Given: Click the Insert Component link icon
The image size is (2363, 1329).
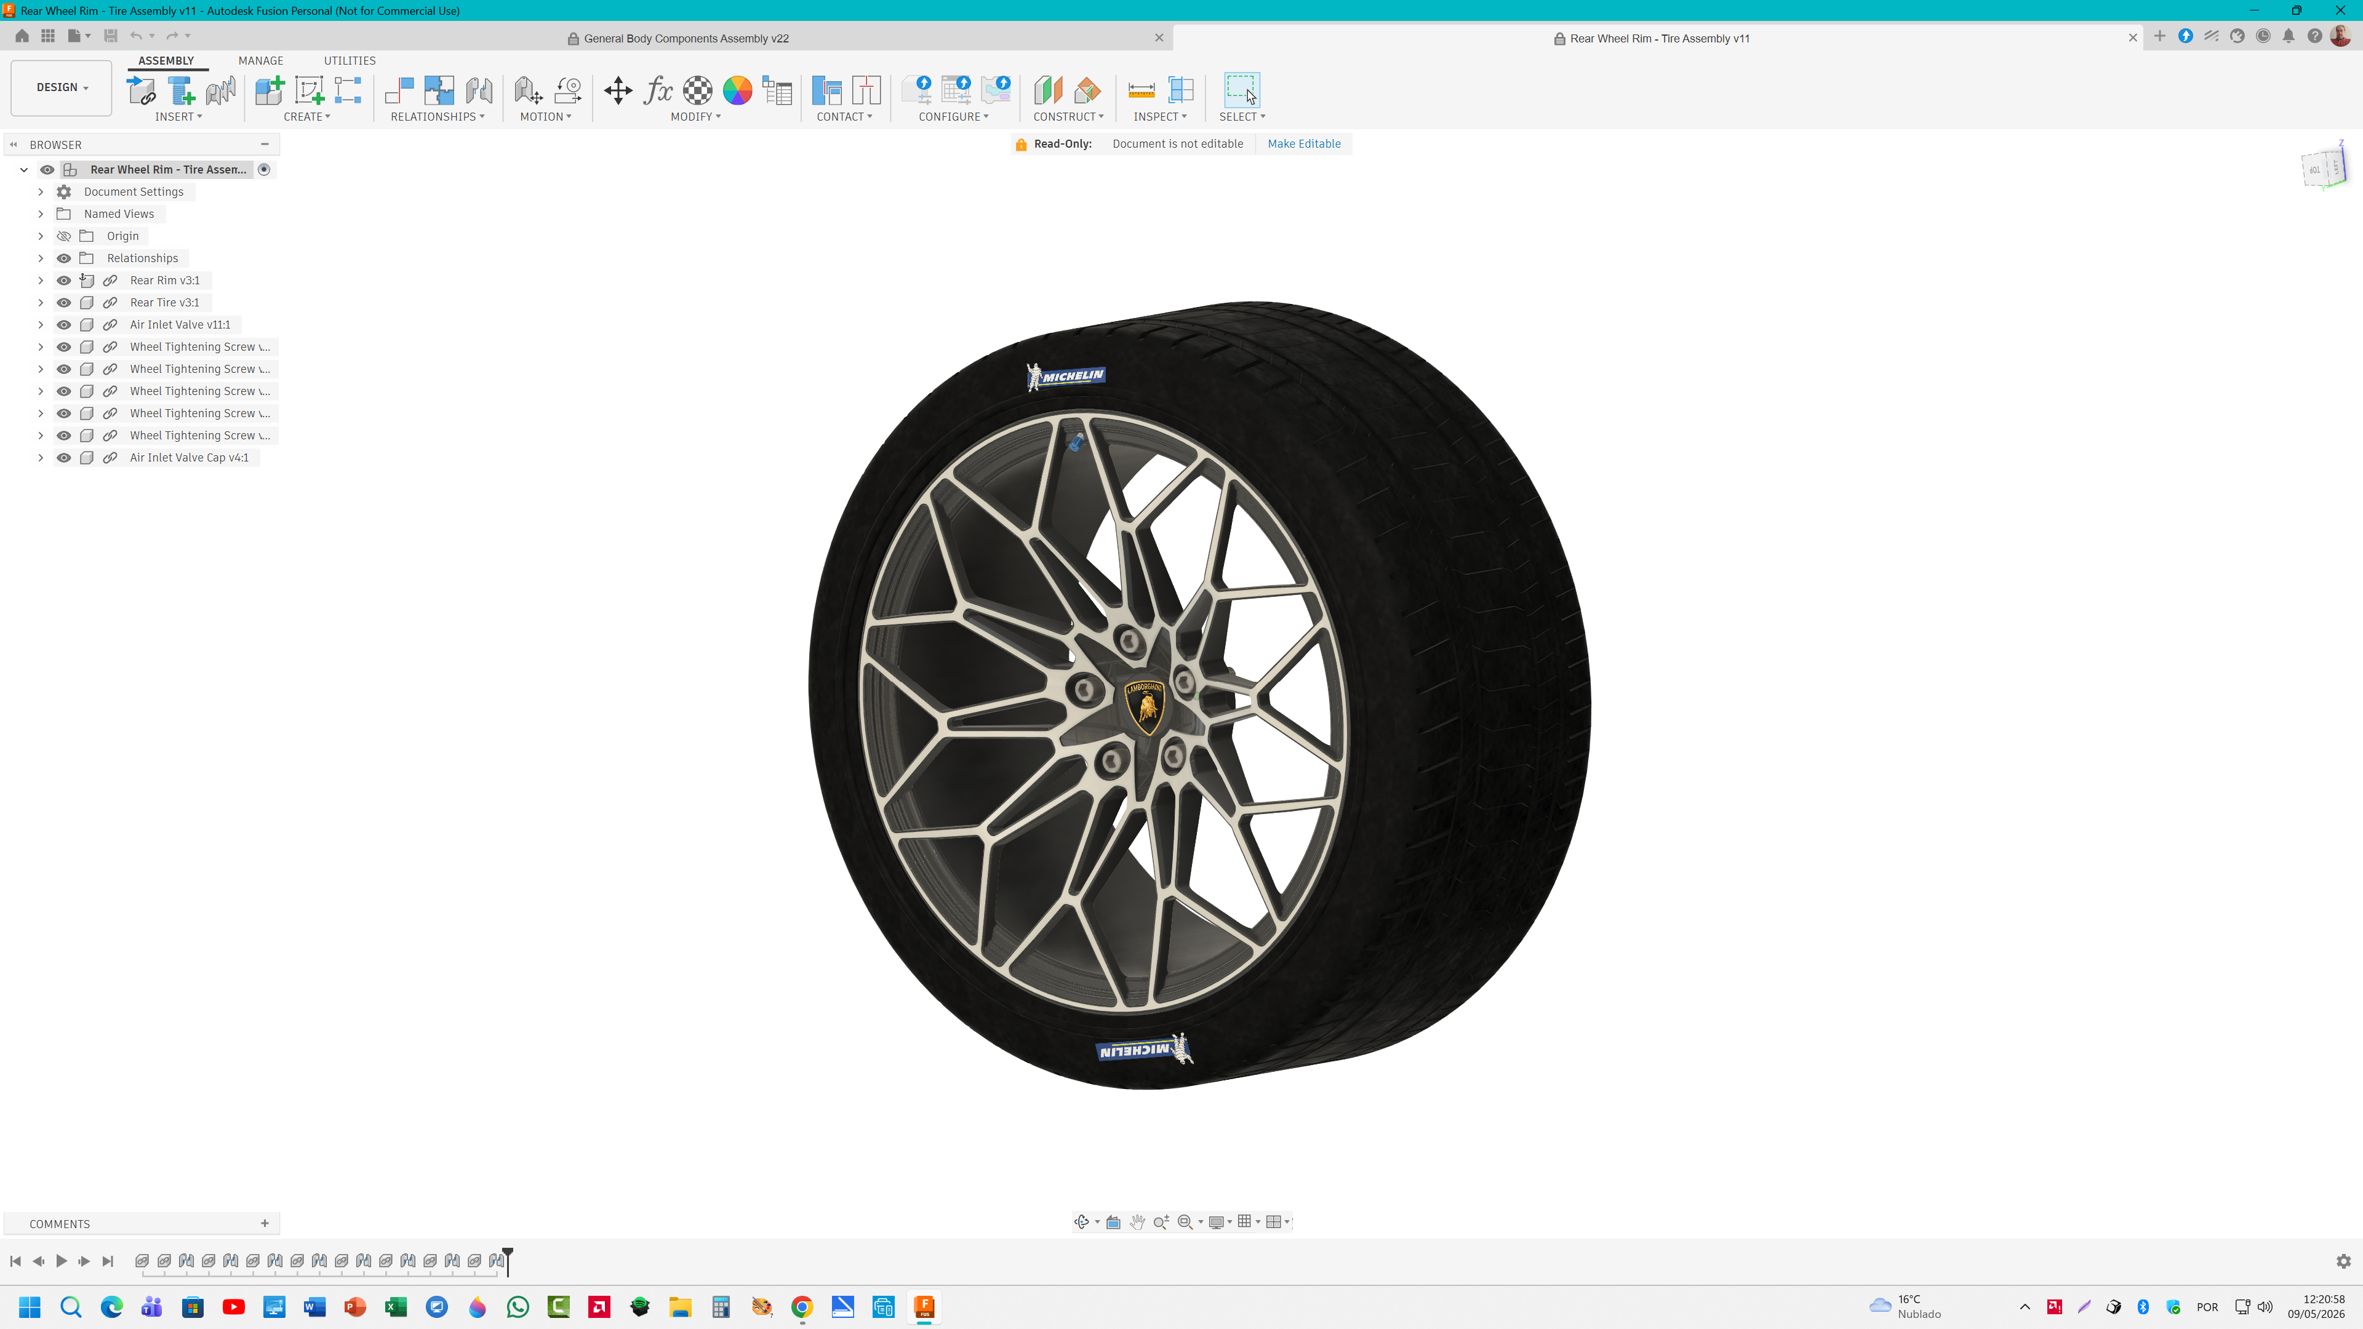Looking at the screenshot, I should 142,90.
